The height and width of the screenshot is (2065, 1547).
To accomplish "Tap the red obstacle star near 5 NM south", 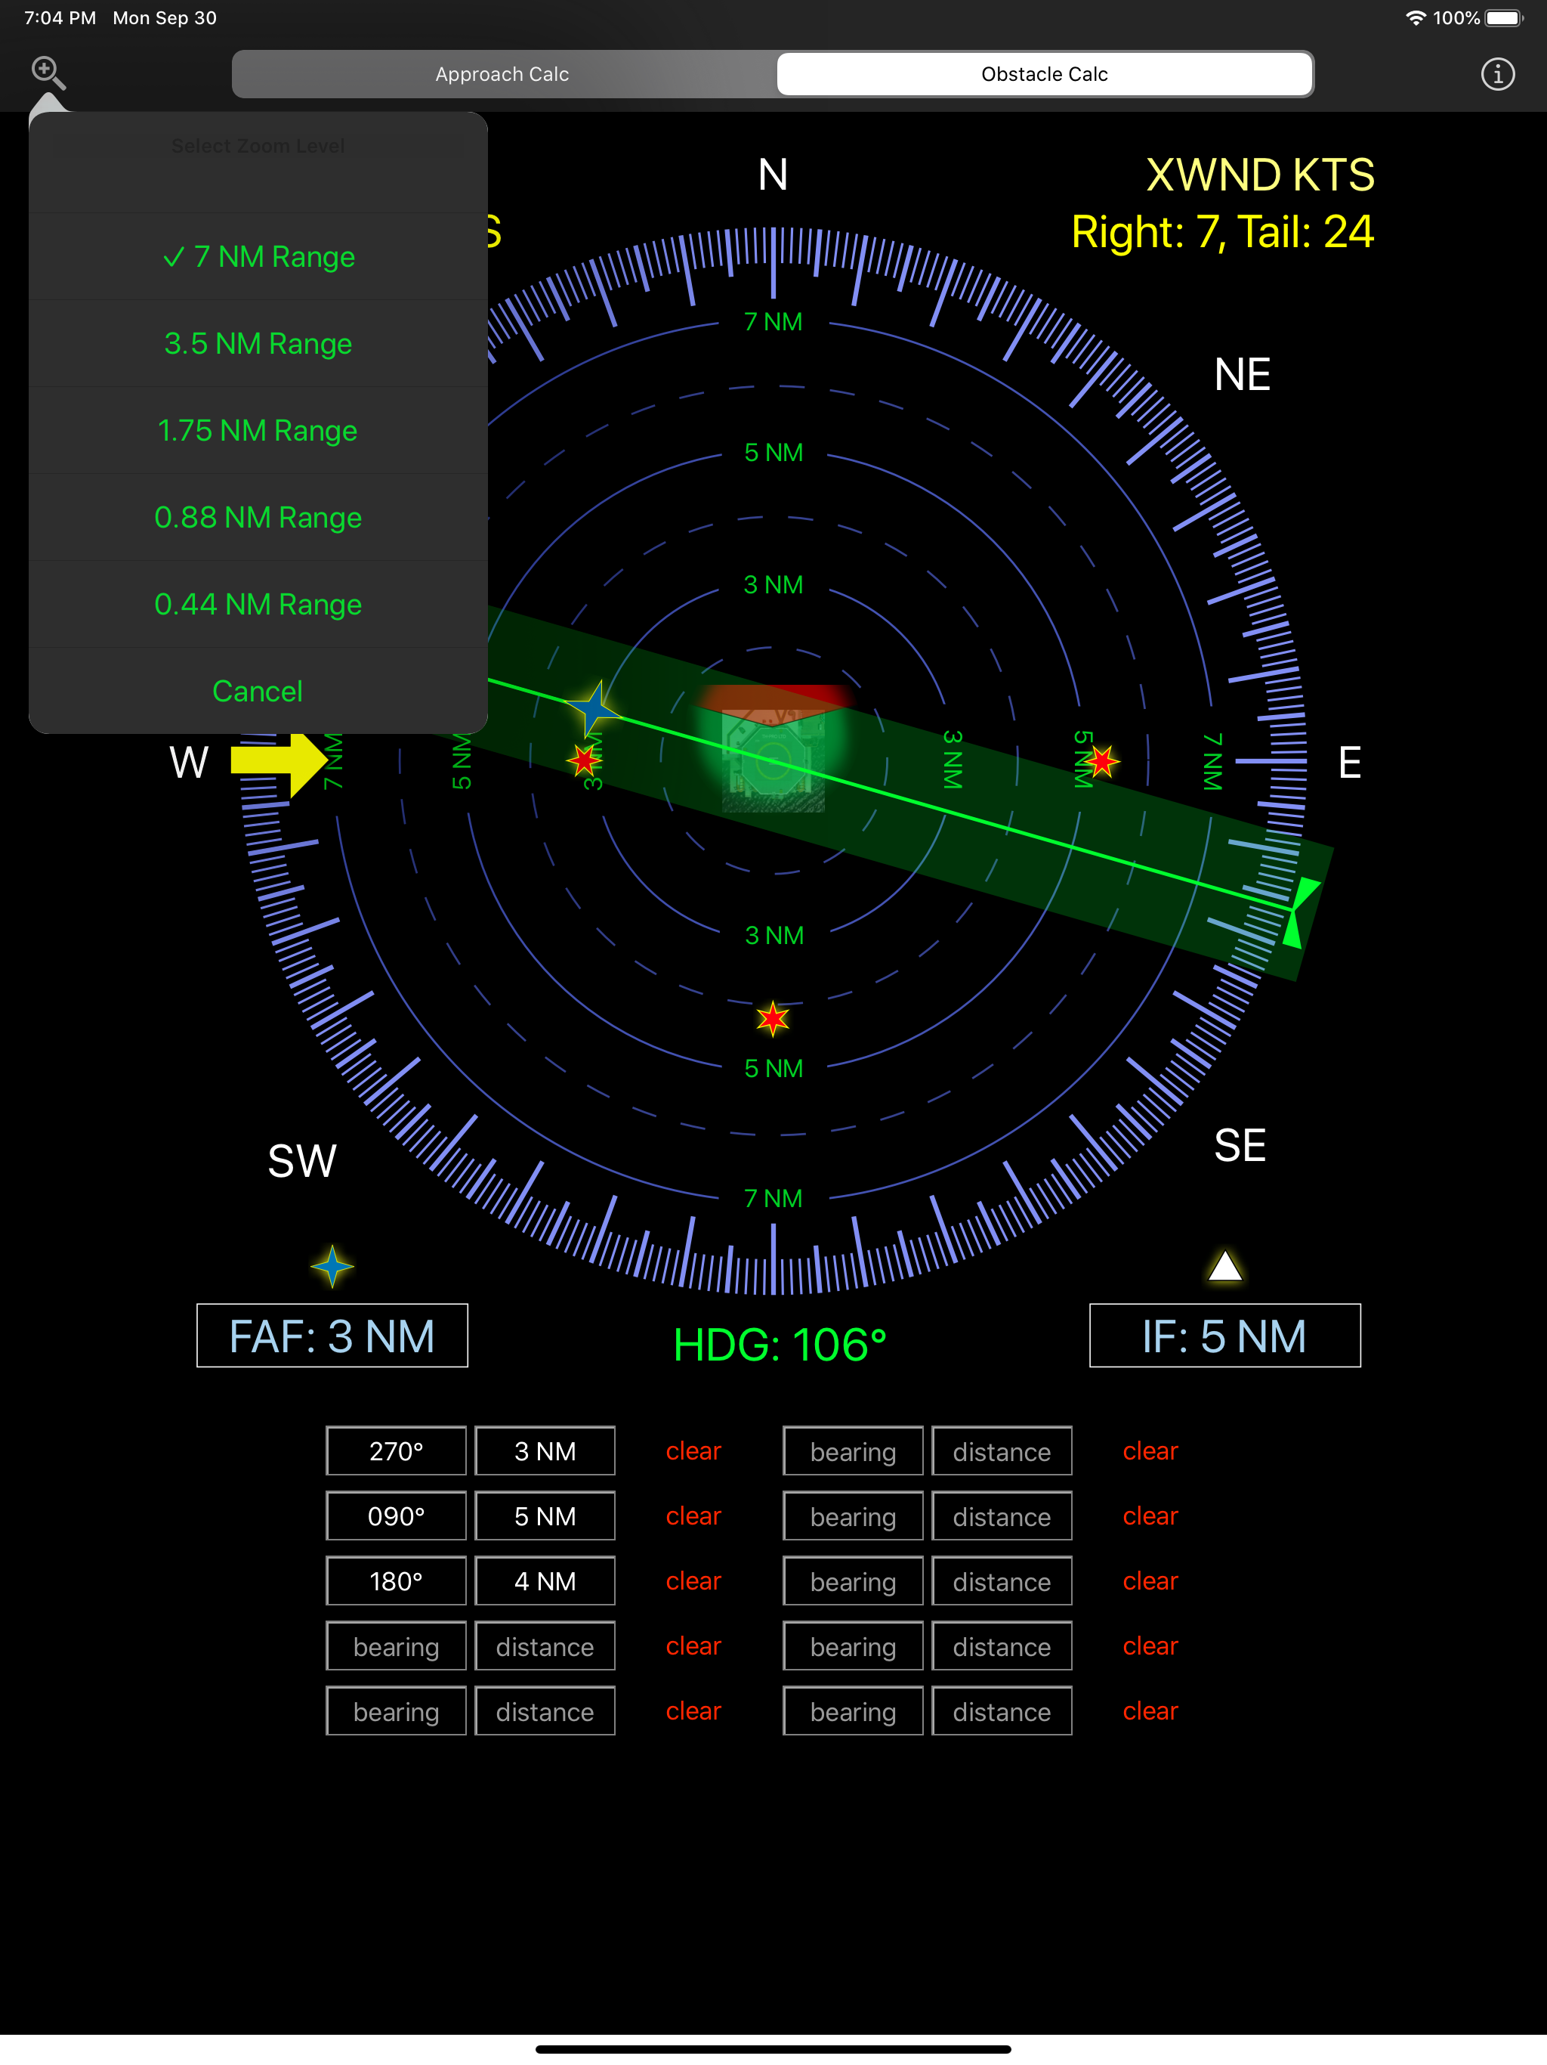I will point(773,1018).
